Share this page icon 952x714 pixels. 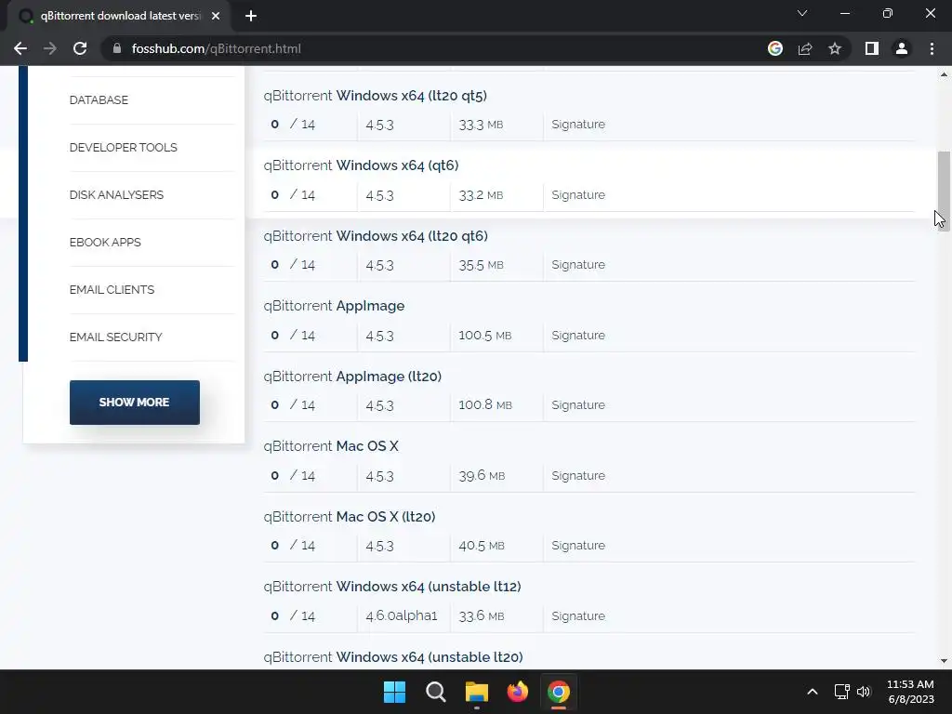point(805,48)
